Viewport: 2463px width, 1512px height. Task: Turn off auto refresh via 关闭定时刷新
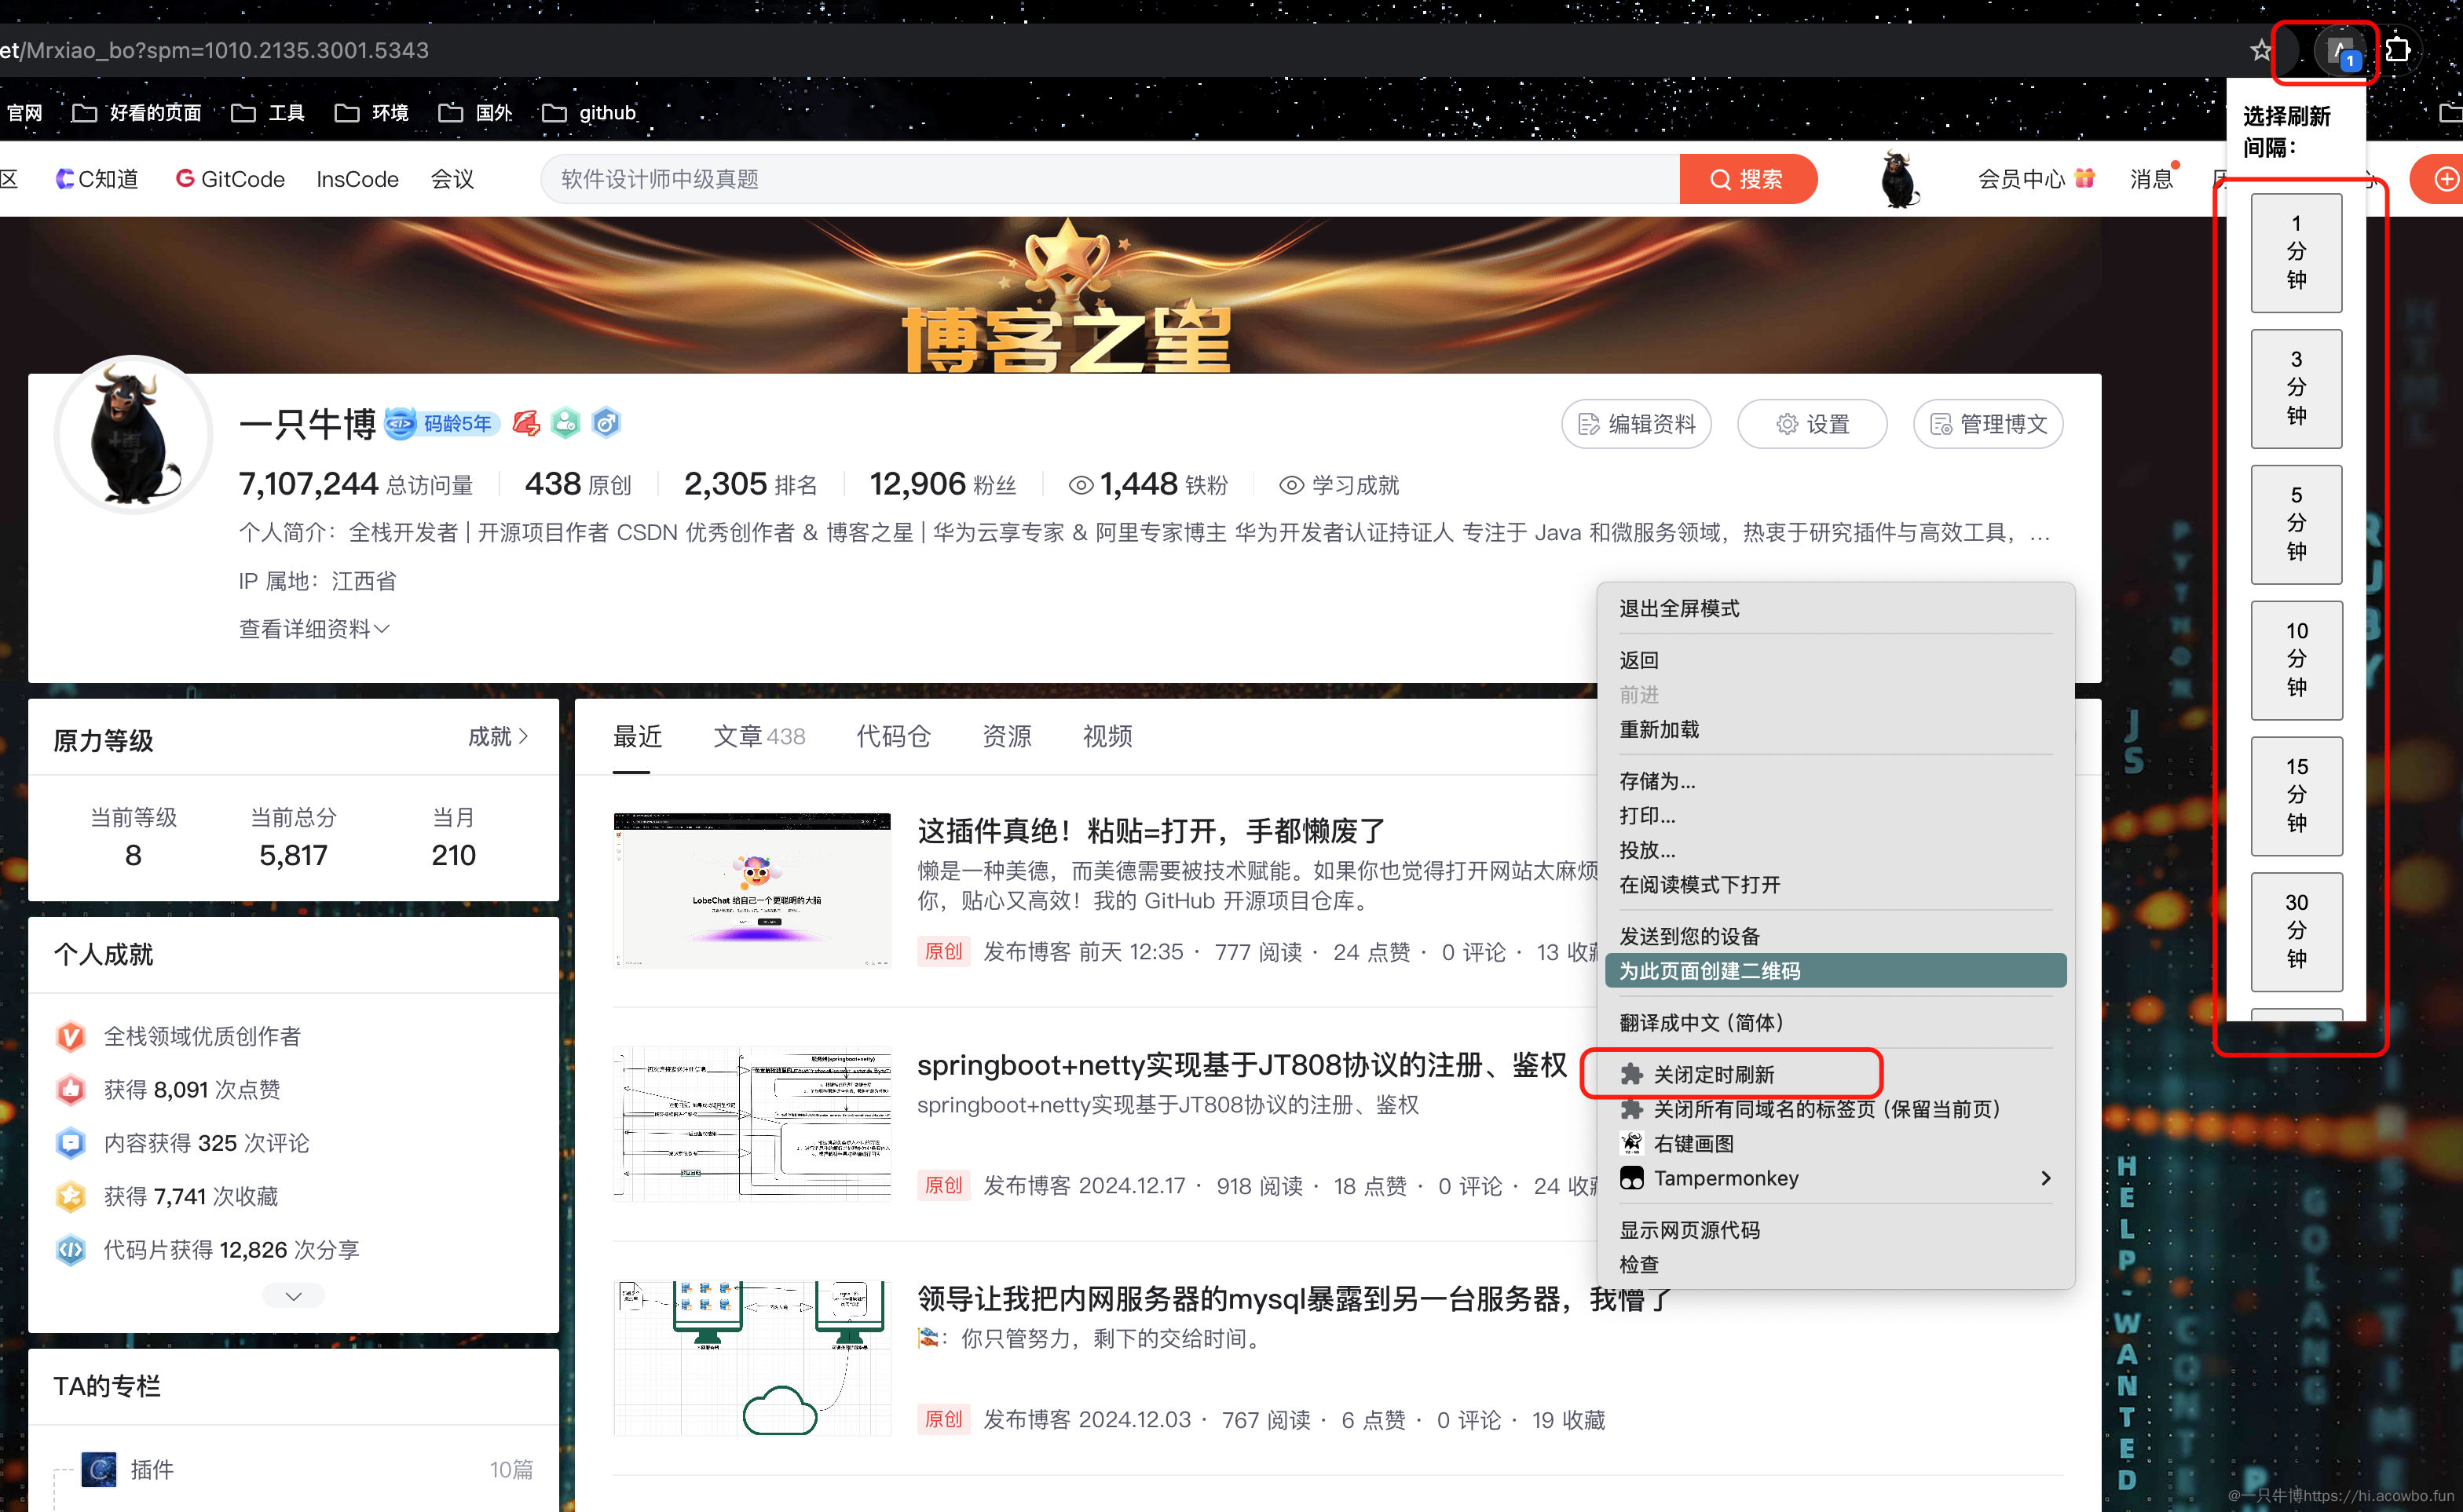tap(1713, 1074)
